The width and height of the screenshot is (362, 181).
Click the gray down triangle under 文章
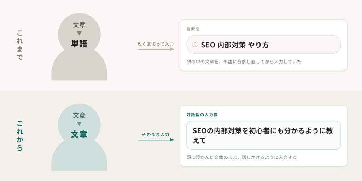[x=79, y=34]
